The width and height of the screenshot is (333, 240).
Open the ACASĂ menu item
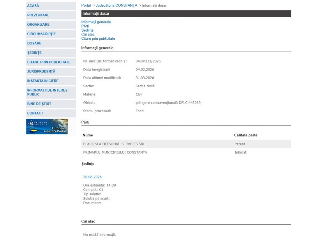pyautogui.click(x=33, y=6)
